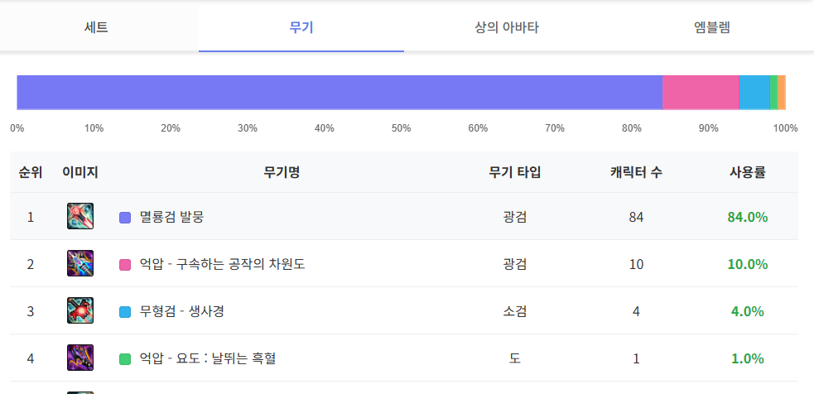Click the light blue segment of the usage bar
The image size is (814, 394).
[x=754, y=92]
